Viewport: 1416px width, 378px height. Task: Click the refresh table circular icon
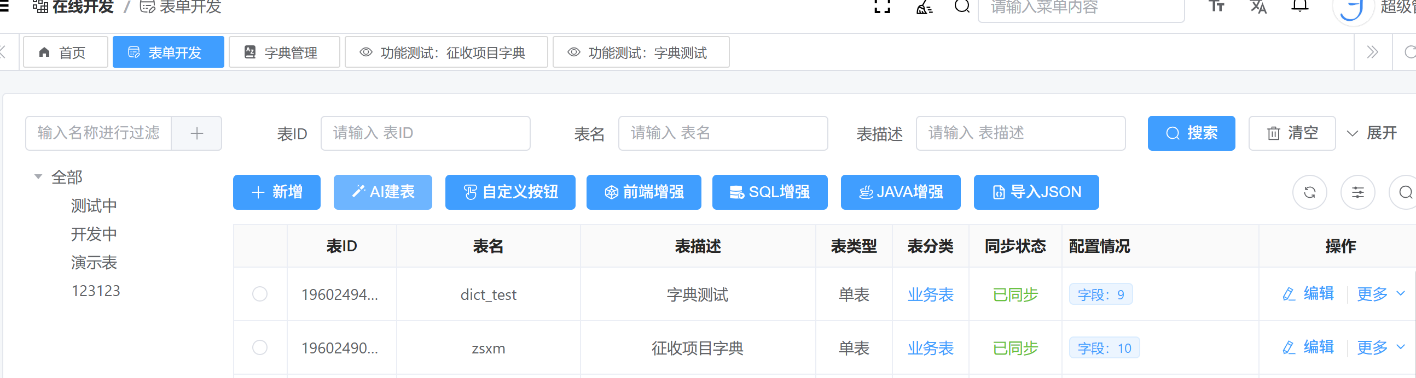coord(1309,192)
